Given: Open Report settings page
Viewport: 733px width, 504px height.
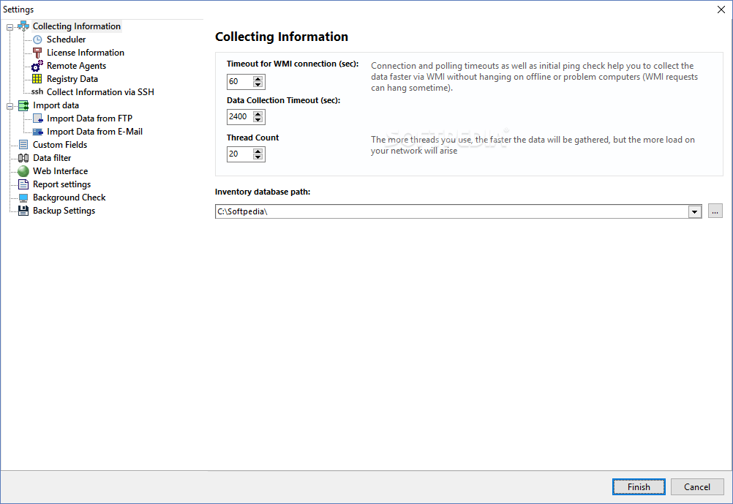Looking at the screenshot, I should click(x=61, y=184).
